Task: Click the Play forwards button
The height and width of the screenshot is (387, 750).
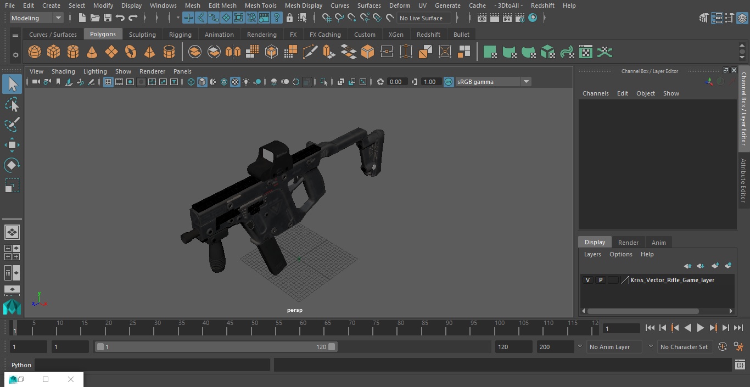Action: (701, 328)
